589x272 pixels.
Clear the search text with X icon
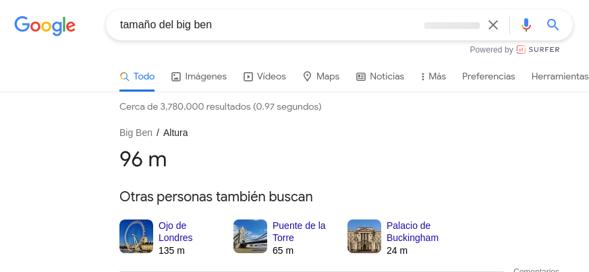[493, 25]
